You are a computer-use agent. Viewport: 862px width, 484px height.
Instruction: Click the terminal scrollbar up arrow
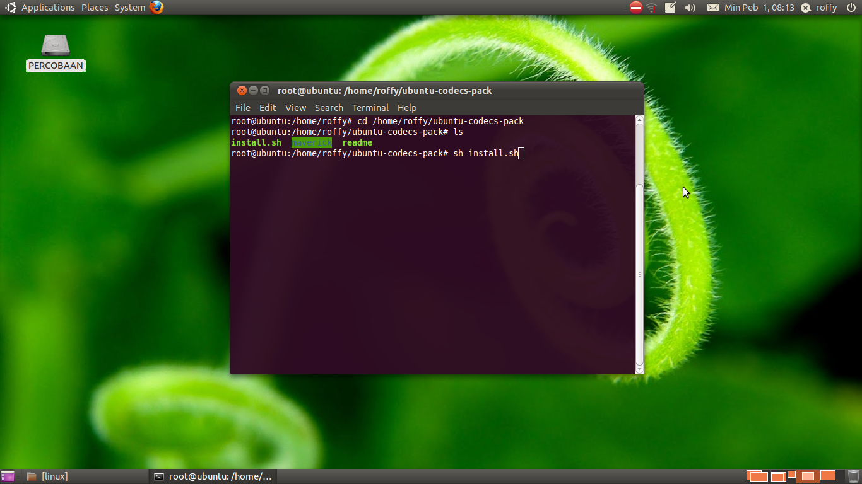[x=639, y=120]
